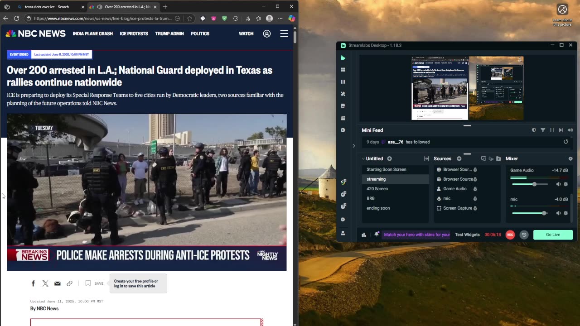
Task: Mute the NBC News browser tab audio
Action: tap(100, 7)
